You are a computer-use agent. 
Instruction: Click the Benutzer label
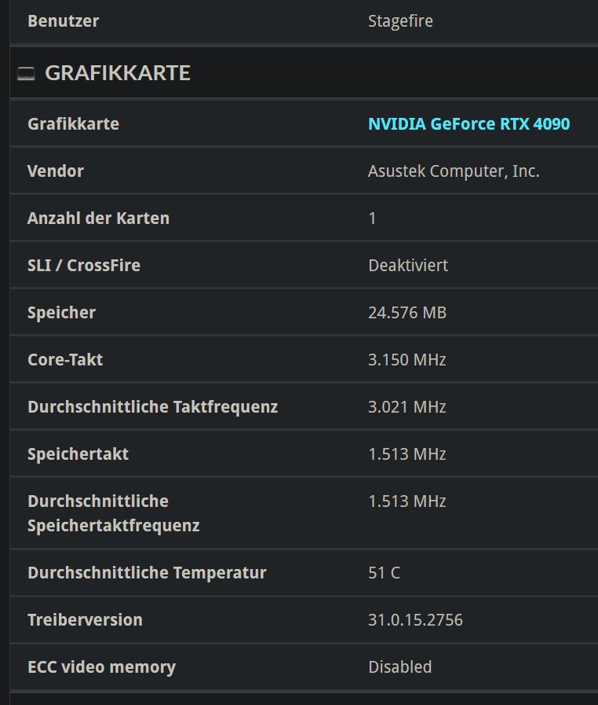tap(64, 21)
